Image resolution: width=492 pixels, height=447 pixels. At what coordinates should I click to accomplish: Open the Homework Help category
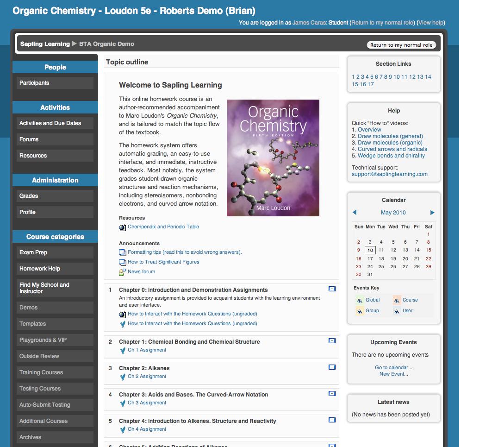[x=55, y=269]
